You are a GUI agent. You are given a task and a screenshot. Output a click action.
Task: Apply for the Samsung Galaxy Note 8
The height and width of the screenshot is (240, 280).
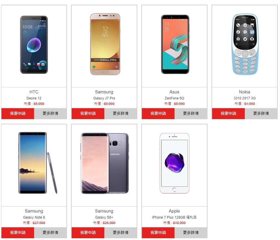[x=18, y=233]
